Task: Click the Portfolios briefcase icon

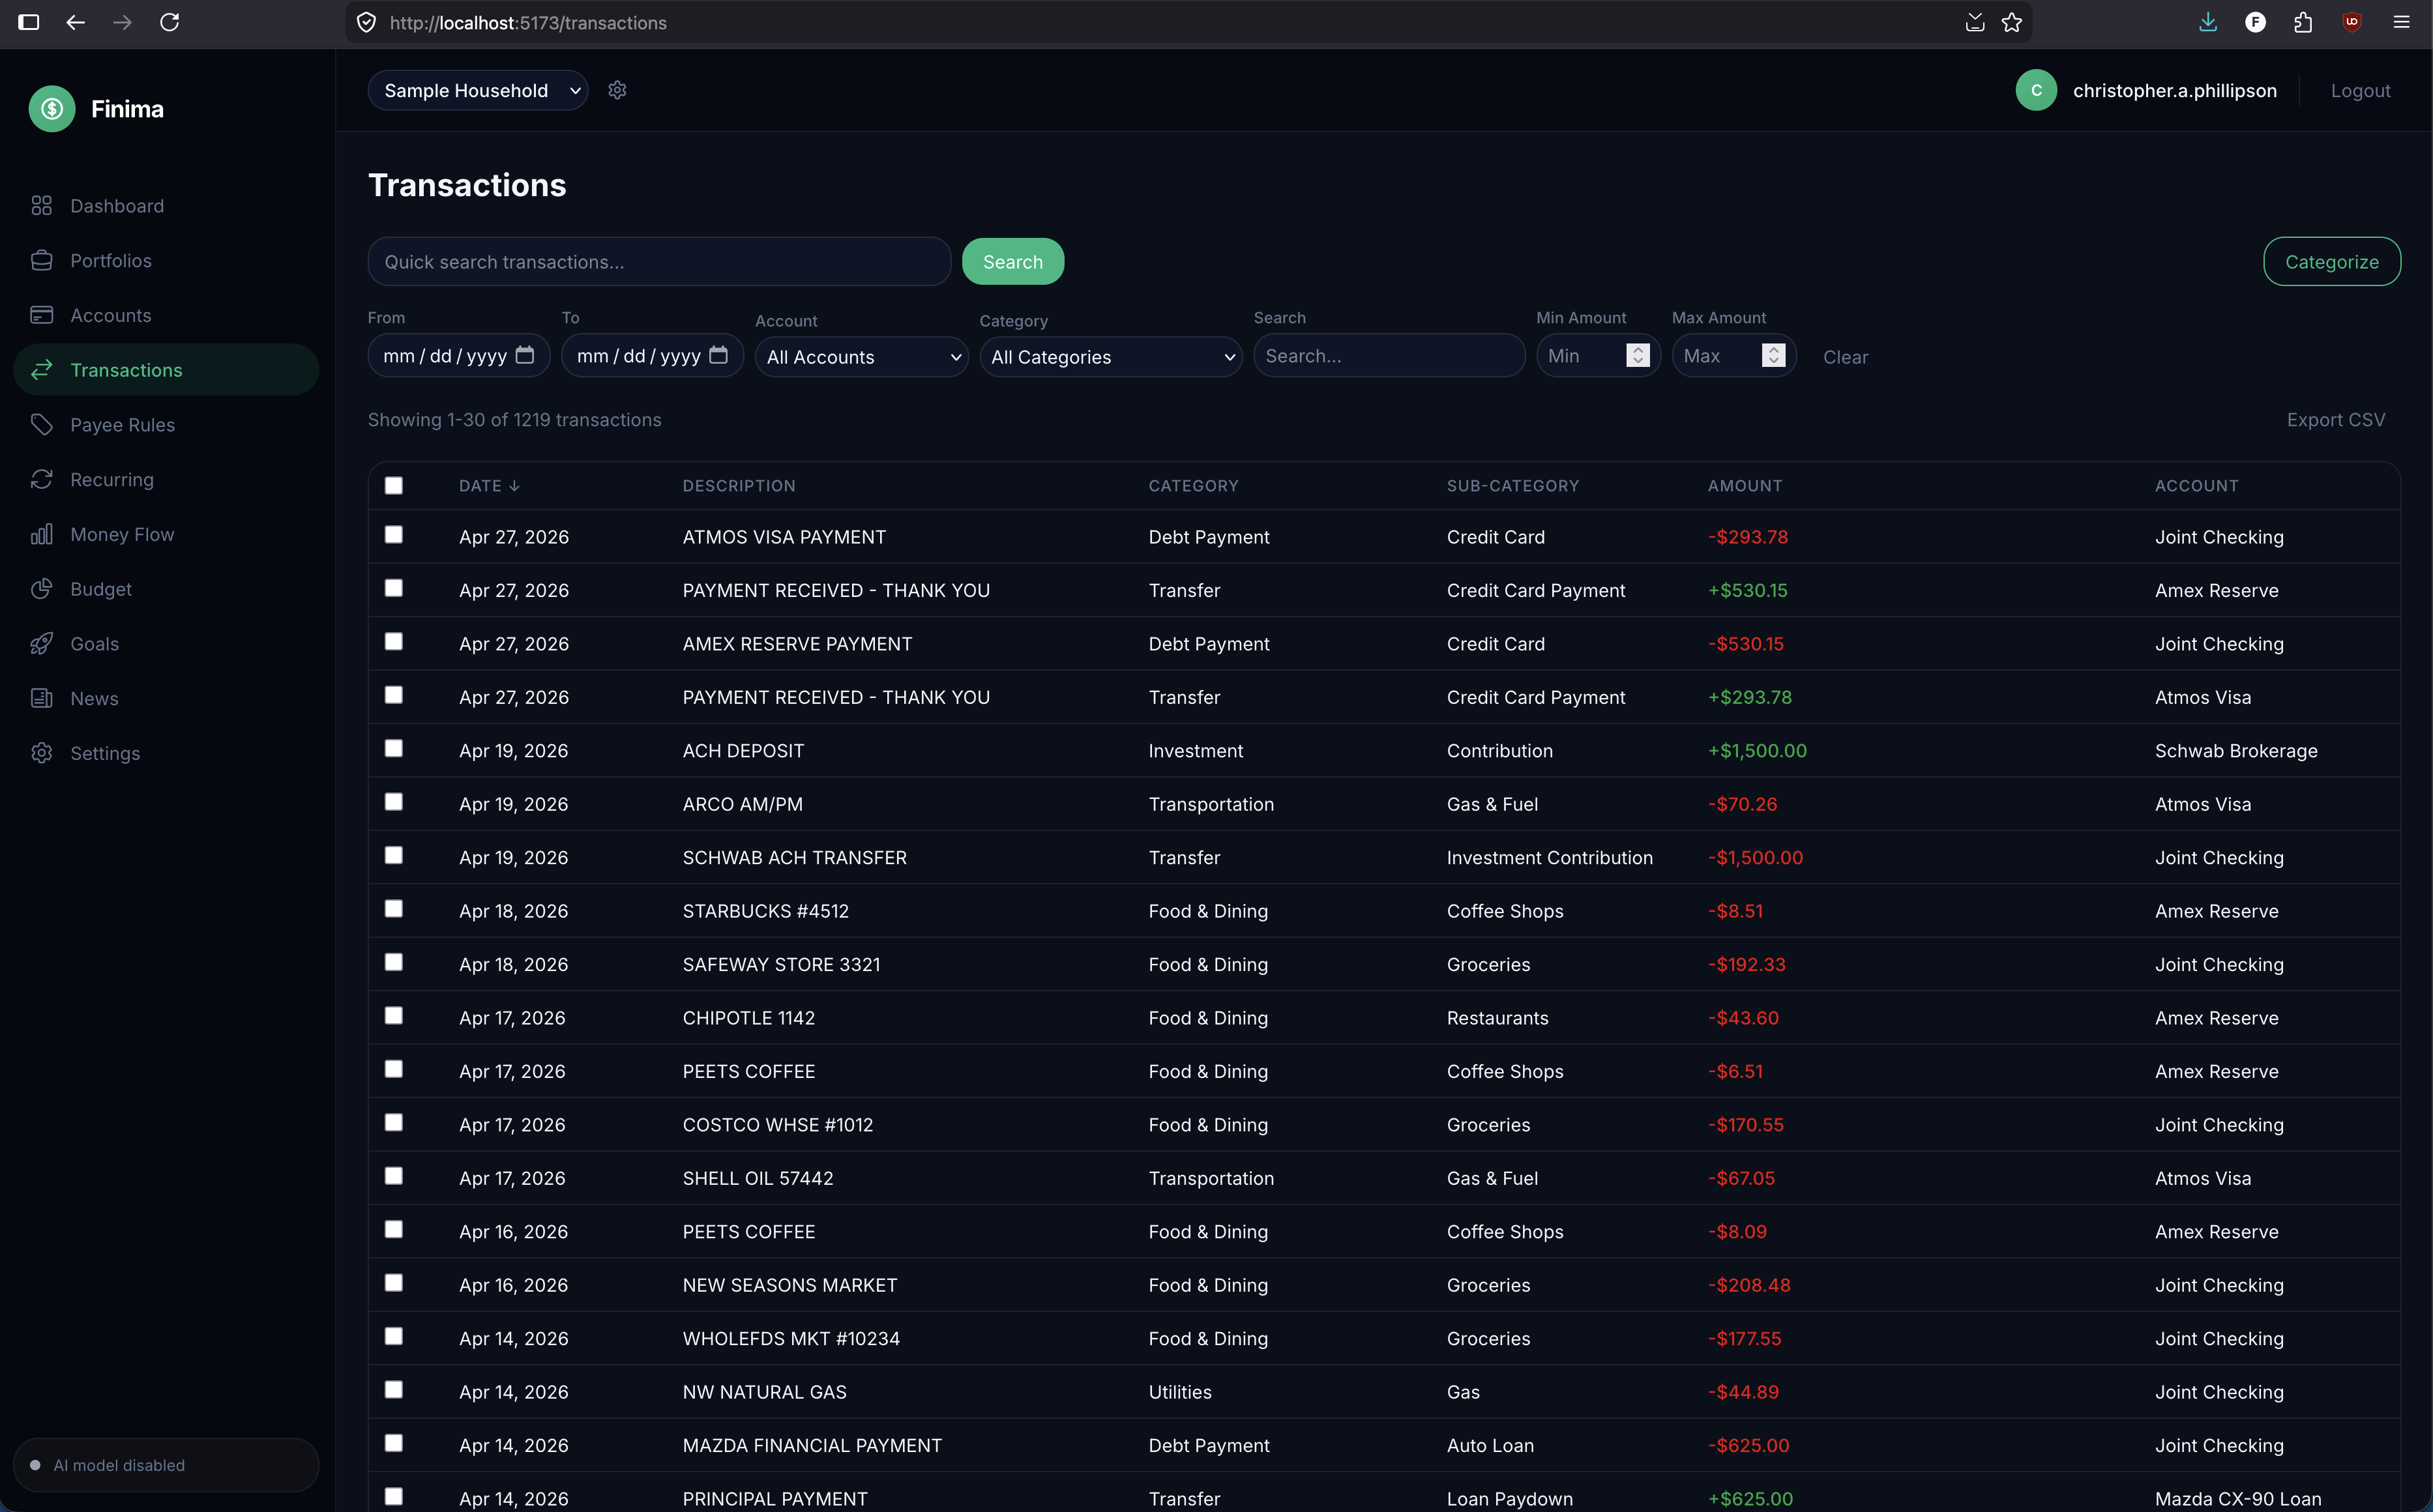Action: pos(41,261)
